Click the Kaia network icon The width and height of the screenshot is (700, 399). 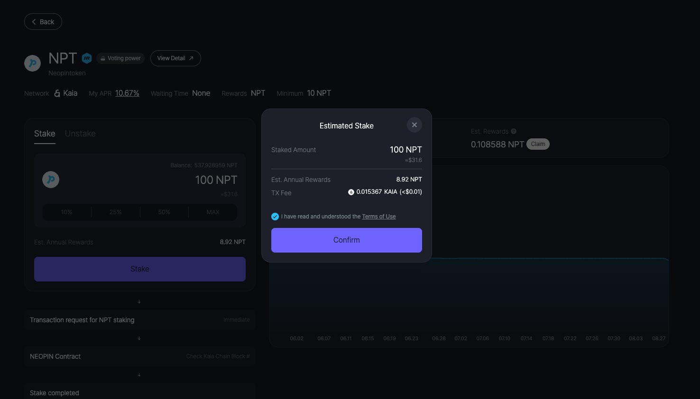click(57, 93)
